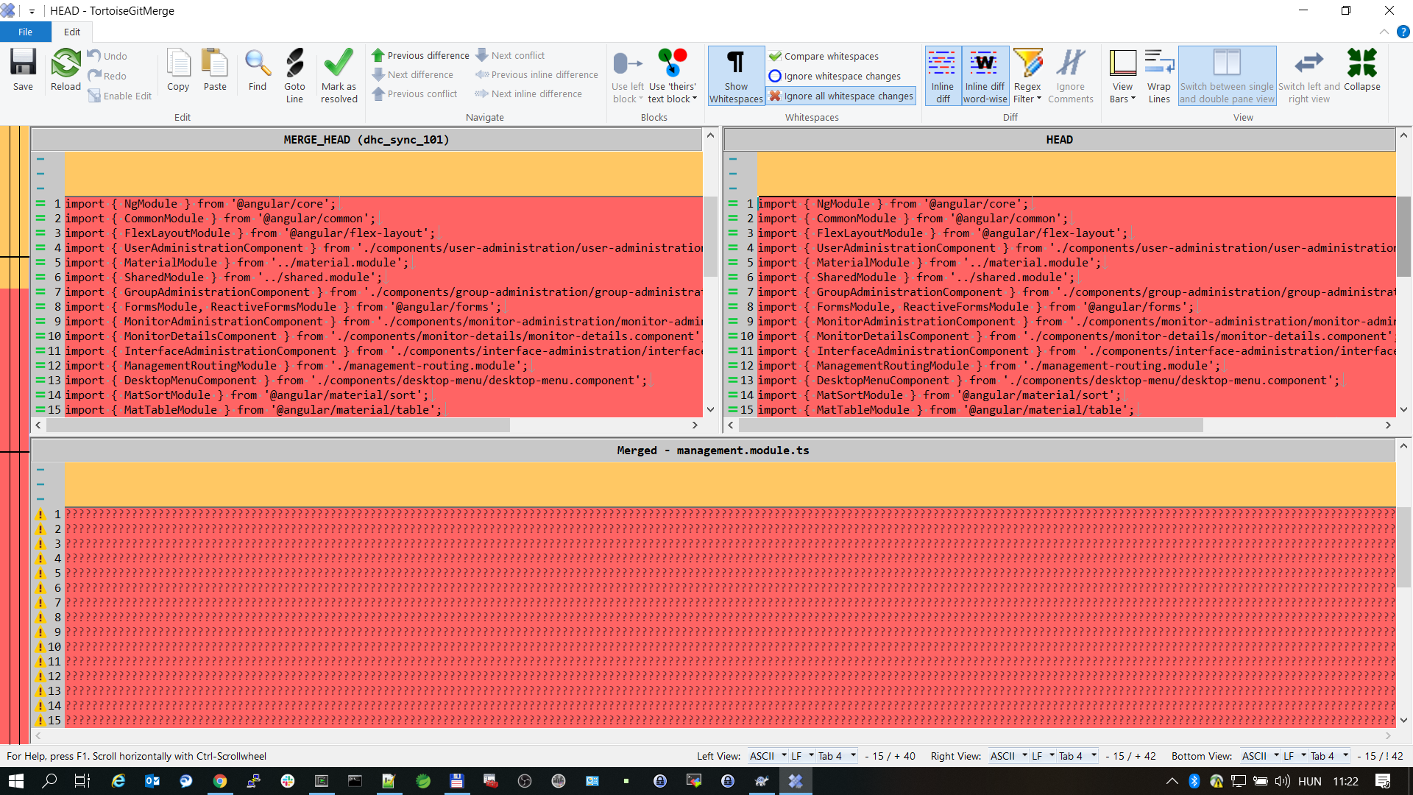Open the File menu tab
Screen dimensions: 1413x795
25,32
